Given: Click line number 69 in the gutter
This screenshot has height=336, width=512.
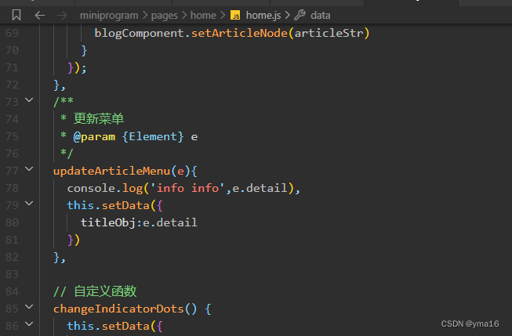Looking at the screenshot, I should click(12, 33).
